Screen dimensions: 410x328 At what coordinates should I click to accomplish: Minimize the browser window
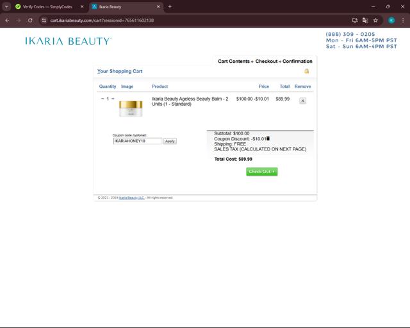(373, 7)
